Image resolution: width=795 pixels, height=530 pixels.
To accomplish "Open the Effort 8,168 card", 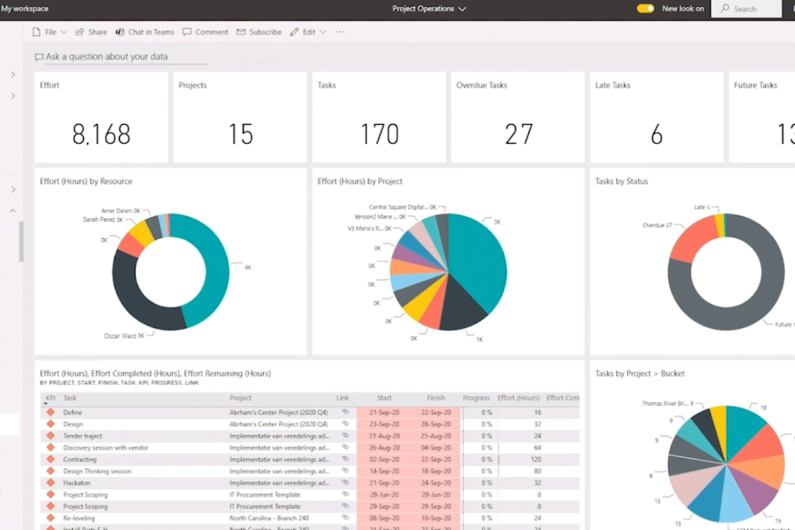I will click(101, 117).
